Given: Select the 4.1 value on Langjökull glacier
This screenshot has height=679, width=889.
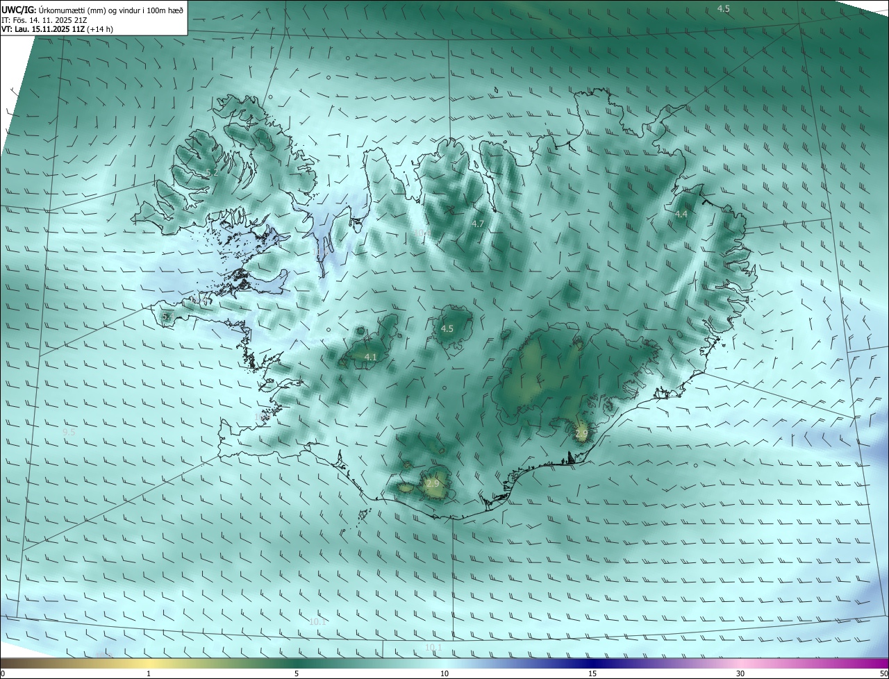Looking at the screenshot, I should (x=370, y=357).
